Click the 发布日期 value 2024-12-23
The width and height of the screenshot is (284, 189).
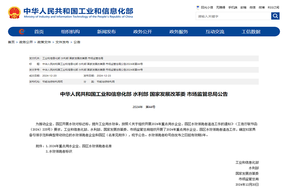pyautogui.click(x=104, y=76)
